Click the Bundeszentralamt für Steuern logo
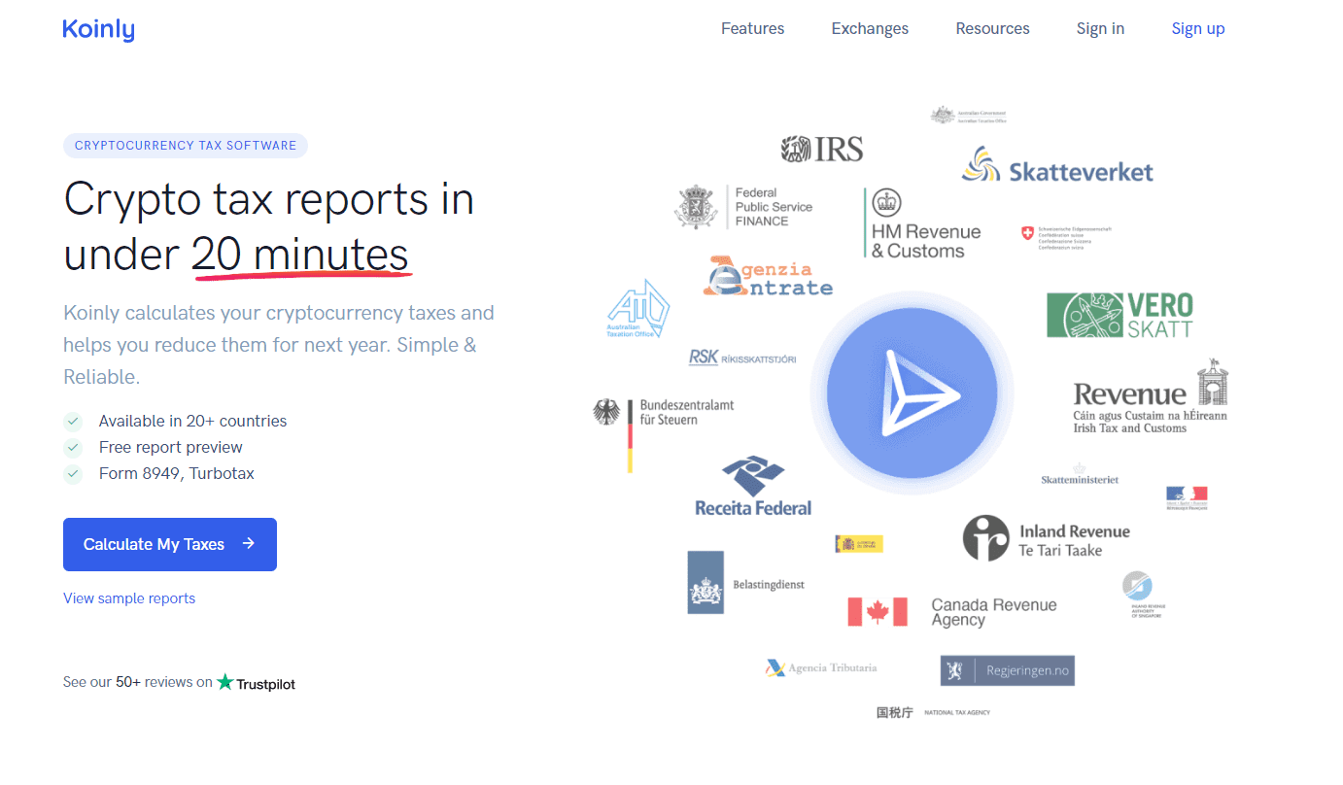This screenshot has height=785, width=1343. pos(664,434)
